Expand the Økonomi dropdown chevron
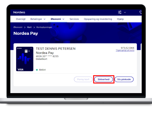The image size is (152, 116). [63, 19]
